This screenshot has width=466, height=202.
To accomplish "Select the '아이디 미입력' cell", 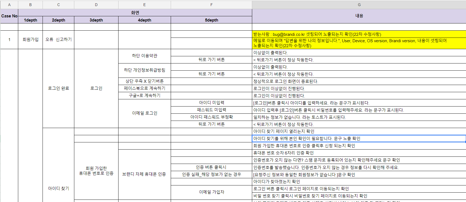I will point(211,103).
